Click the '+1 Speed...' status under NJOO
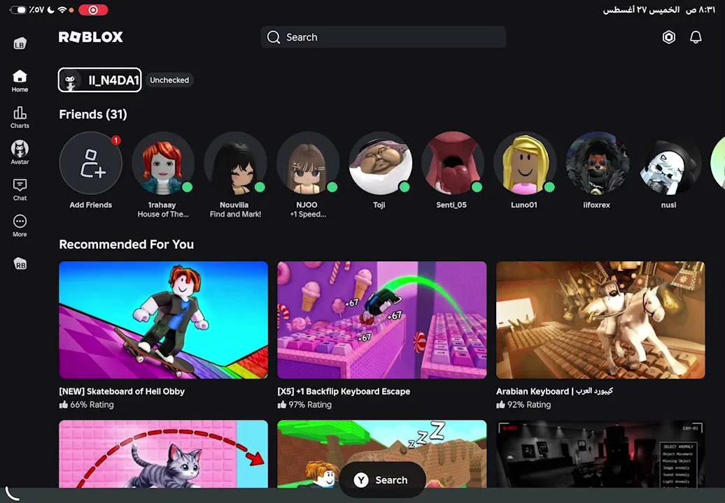The width and height of the screenshot is (725, 503). [308, 214]
